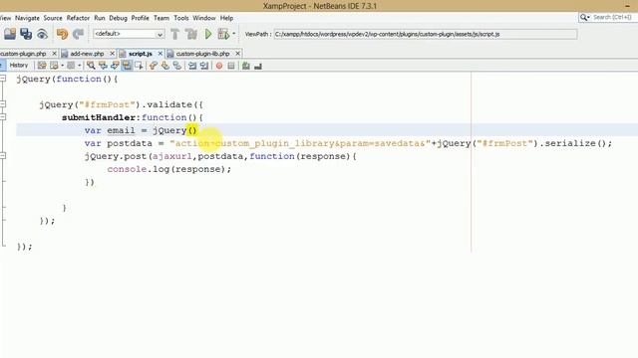Click Shift Line Left icon

pyautogui.click(x=192, y=66)
